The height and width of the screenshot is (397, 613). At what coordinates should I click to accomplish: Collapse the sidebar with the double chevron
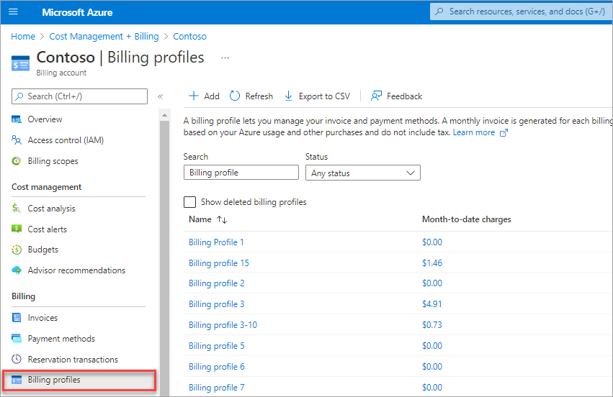[x=160, y=96]
